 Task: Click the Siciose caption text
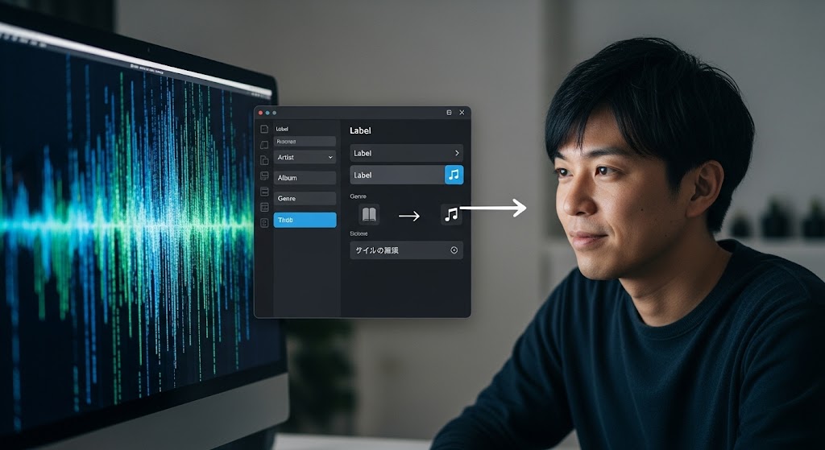tap(359, 233)
